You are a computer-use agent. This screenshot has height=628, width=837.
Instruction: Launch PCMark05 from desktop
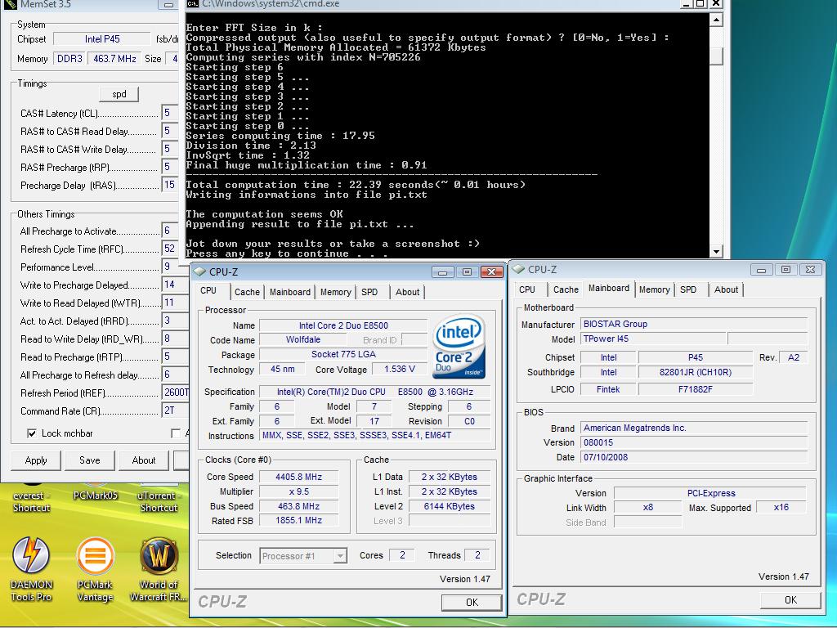pos(95,491)
